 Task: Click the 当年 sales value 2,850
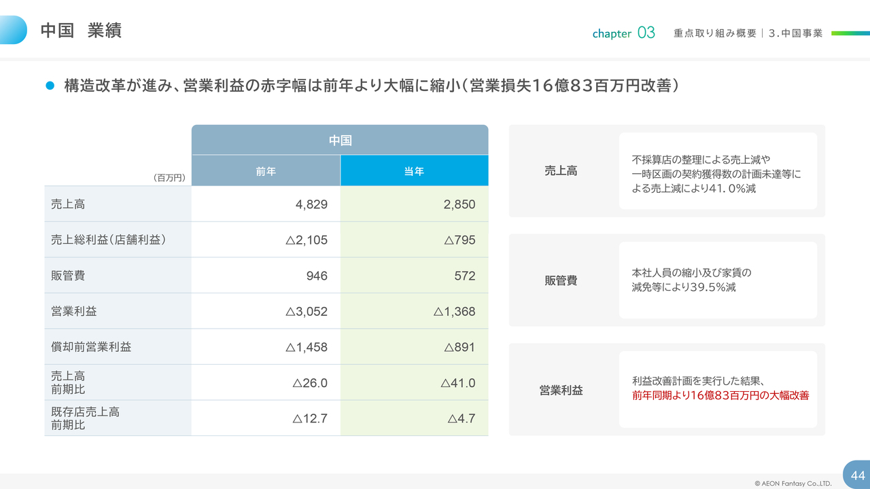(x=459, y=204)
